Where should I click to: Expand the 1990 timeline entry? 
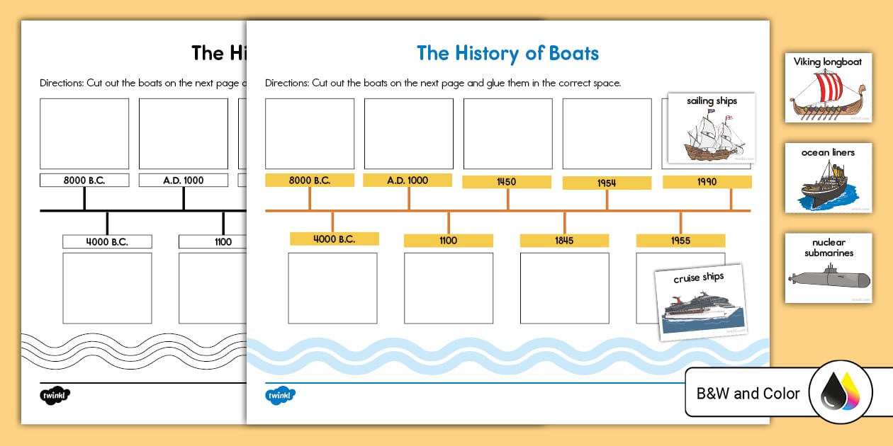pos(706,182)
